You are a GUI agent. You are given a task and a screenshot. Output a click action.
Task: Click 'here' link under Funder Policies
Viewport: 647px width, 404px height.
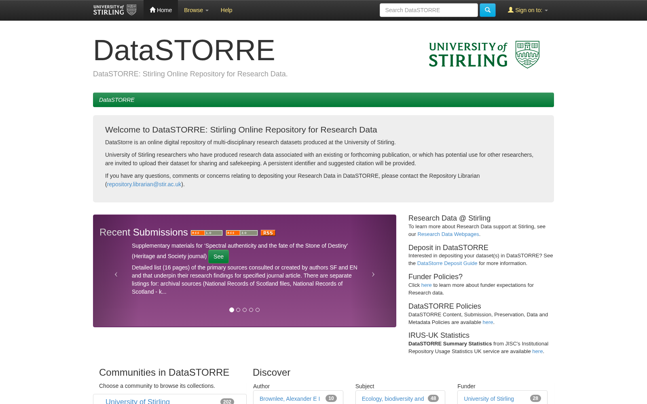click(427, 285)
